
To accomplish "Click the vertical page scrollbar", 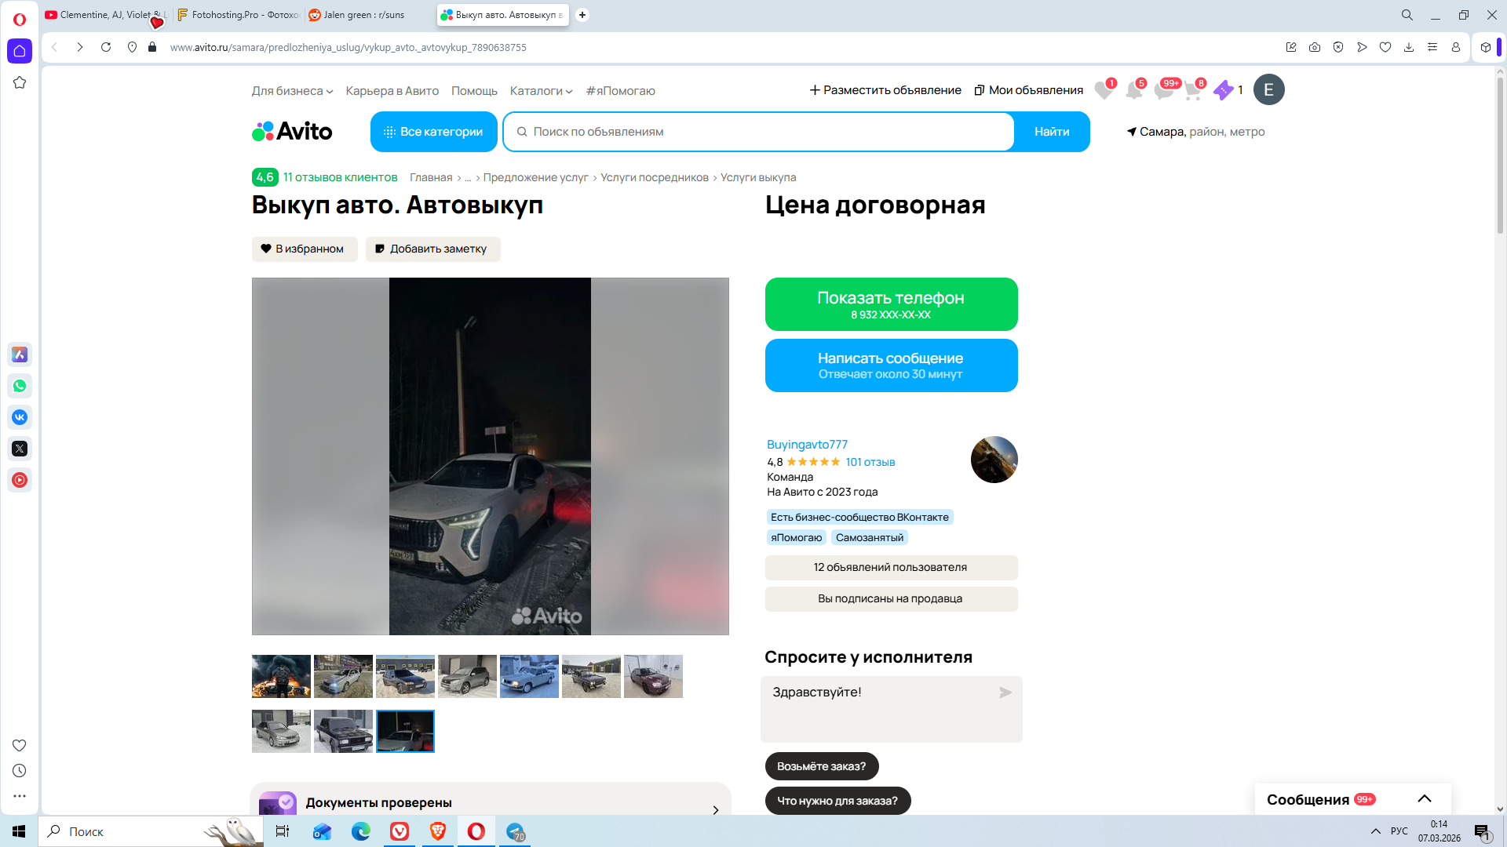I will [x=1499, y=157].
